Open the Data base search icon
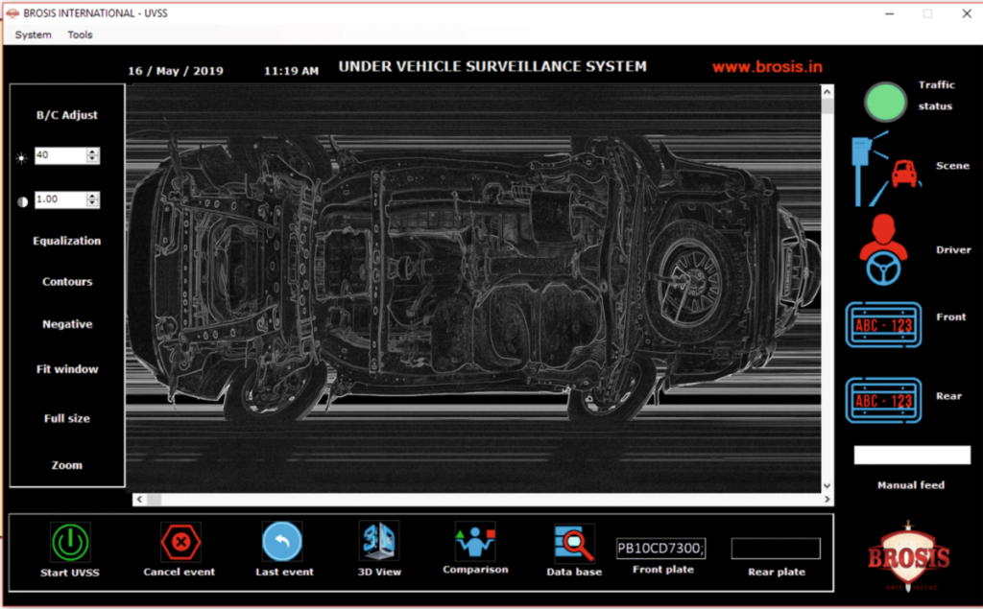Viewport: 983px width, 609px height. [x=574, y=543]
